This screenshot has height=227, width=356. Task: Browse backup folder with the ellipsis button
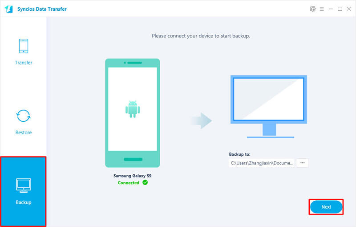(302, 163)
